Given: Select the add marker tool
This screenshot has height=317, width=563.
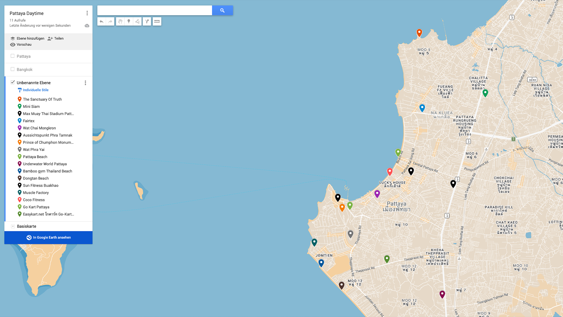Looking at the screenshot, I should [x=129, y=21].
